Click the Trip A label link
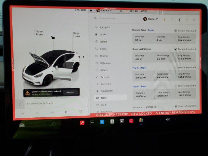 pos(136,68)
